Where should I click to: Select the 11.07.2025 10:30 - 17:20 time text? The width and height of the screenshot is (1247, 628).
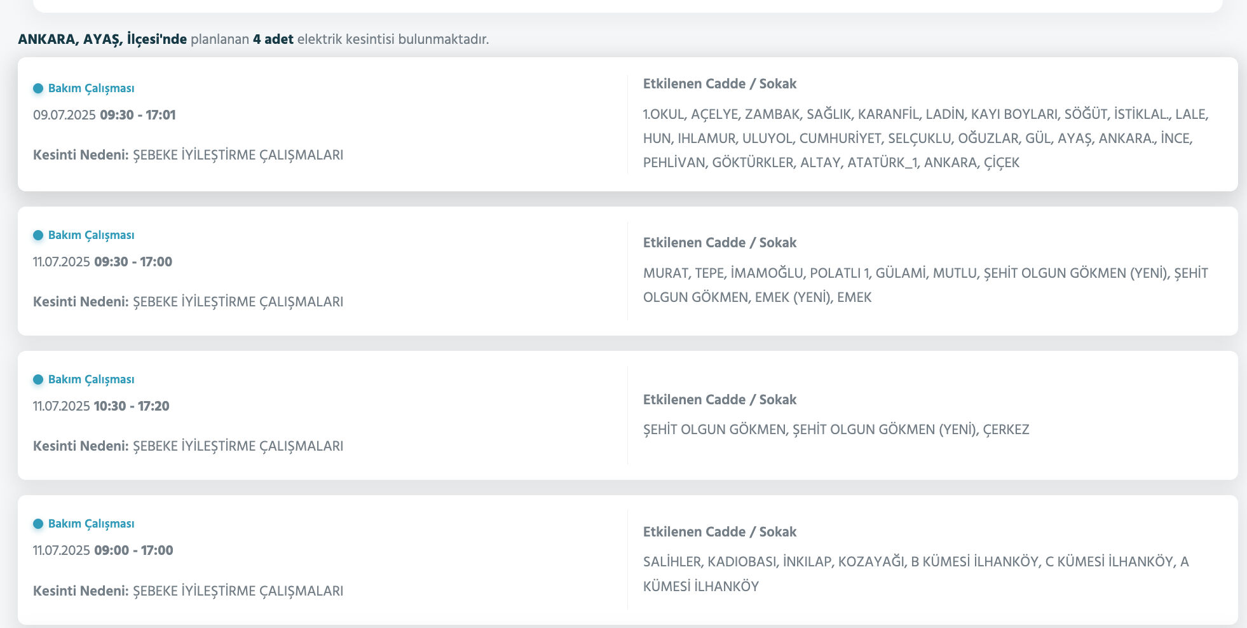101,406
